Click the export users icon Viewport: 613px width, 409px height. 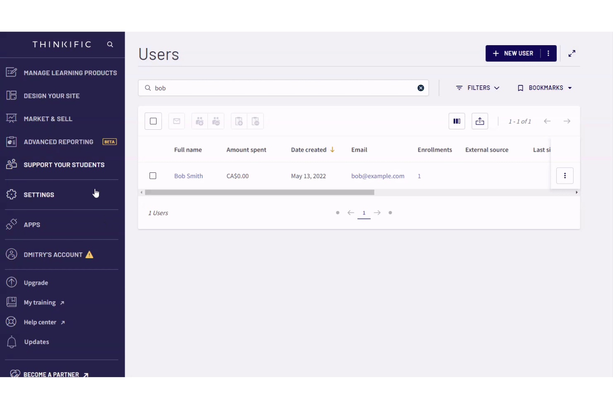480,121
